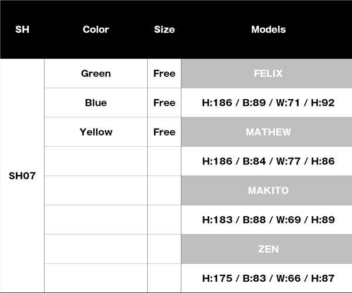Click the Free size cell beside Yellow
The height and width of the screenshot is (293, 352).
[164, 132]
